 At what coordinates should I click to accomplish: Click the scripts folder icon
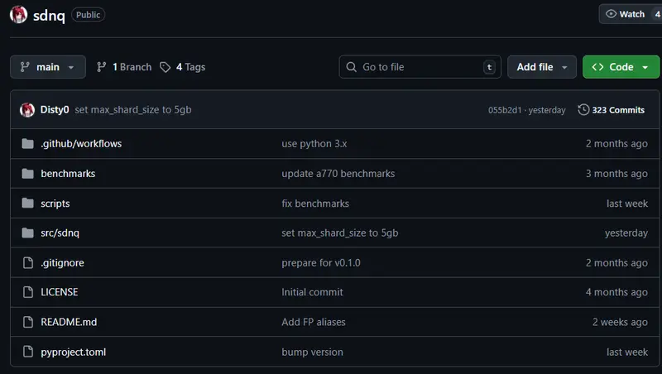[27, 204]
